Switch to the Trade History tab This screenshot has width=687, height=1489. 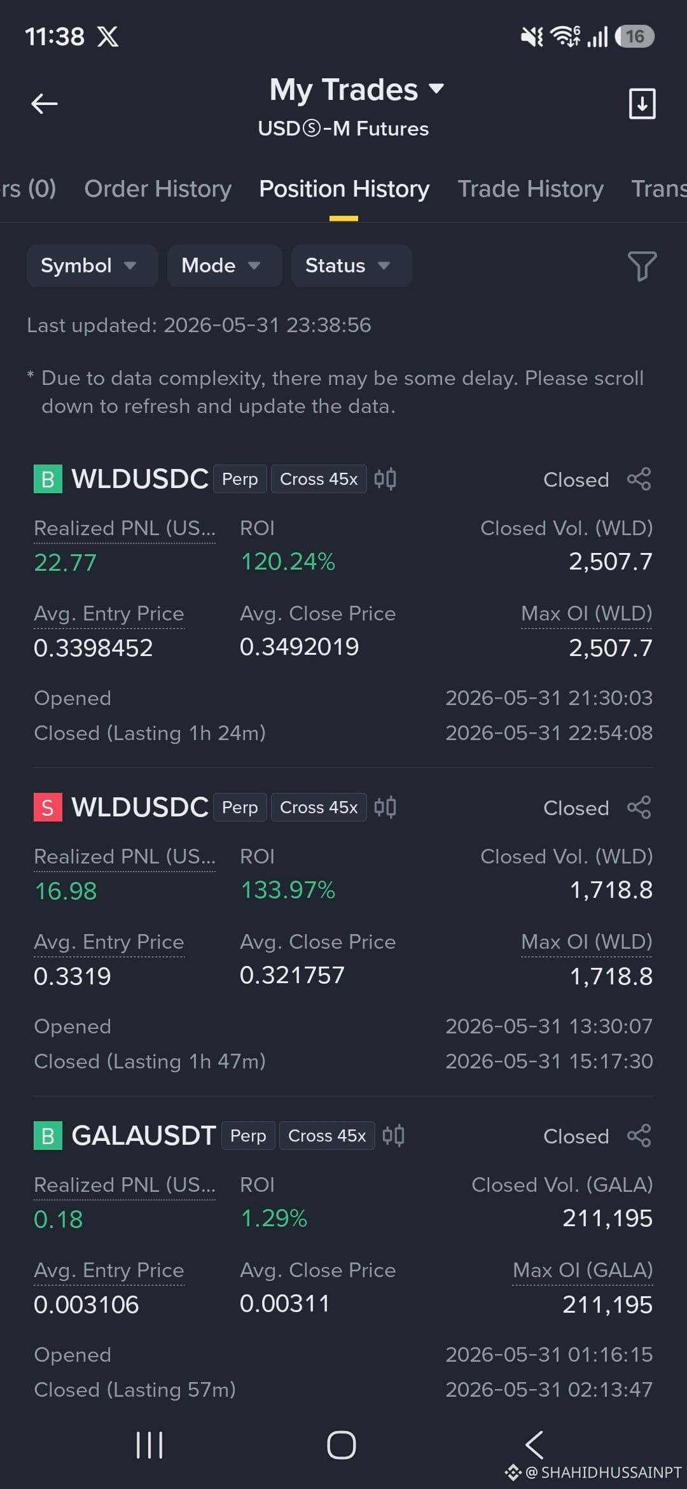(531, 189)
